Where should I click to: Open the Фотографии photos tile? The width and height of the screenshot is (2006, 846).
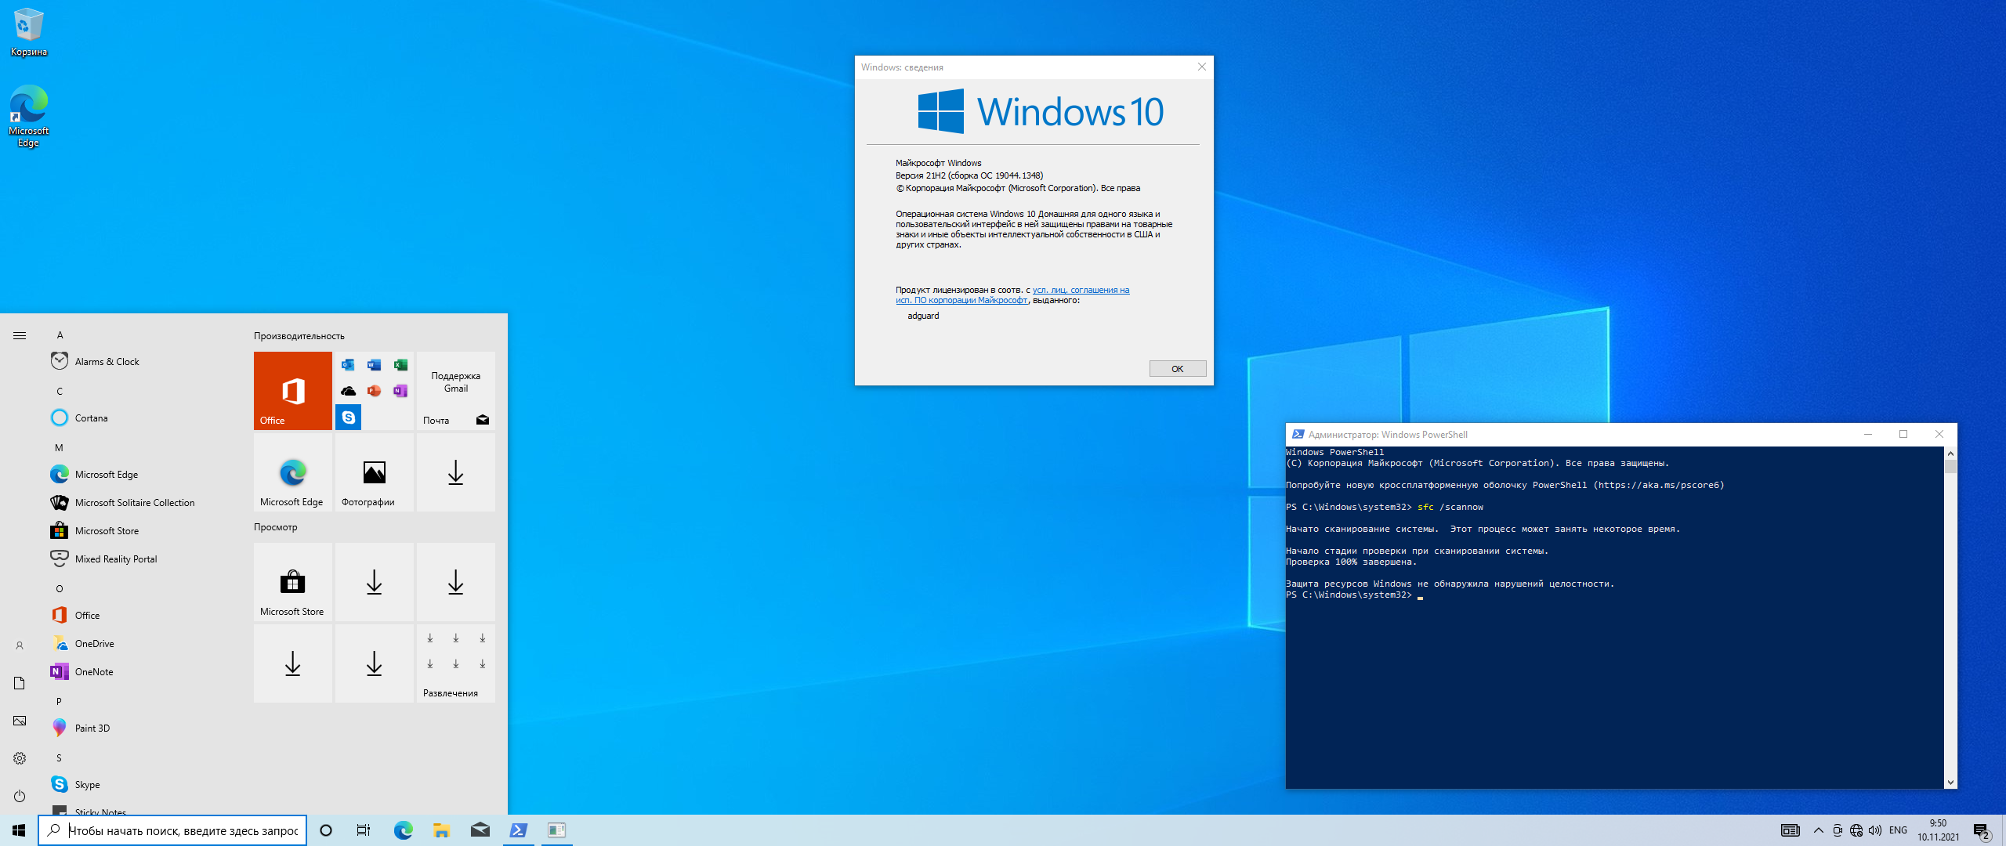coord(375,472)
